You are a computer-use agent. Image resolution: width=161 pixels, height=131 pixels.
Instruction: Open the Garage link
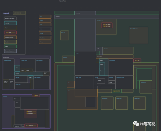[x=77, y=53]
